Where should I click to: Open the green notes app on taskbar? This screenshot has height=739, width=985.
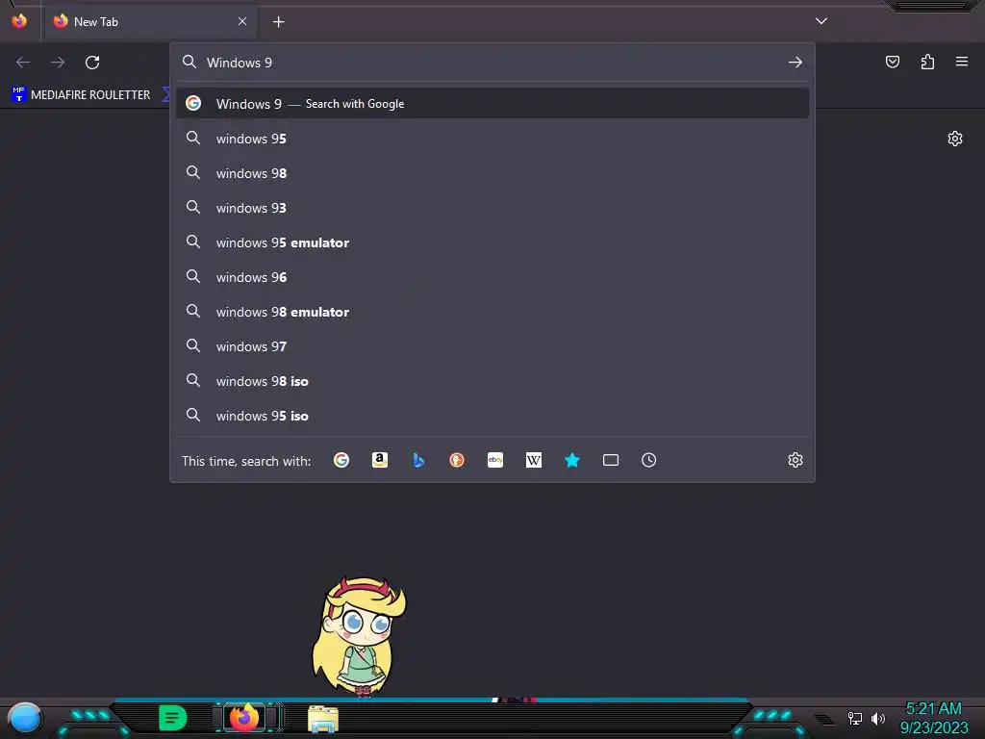point(173,718)
